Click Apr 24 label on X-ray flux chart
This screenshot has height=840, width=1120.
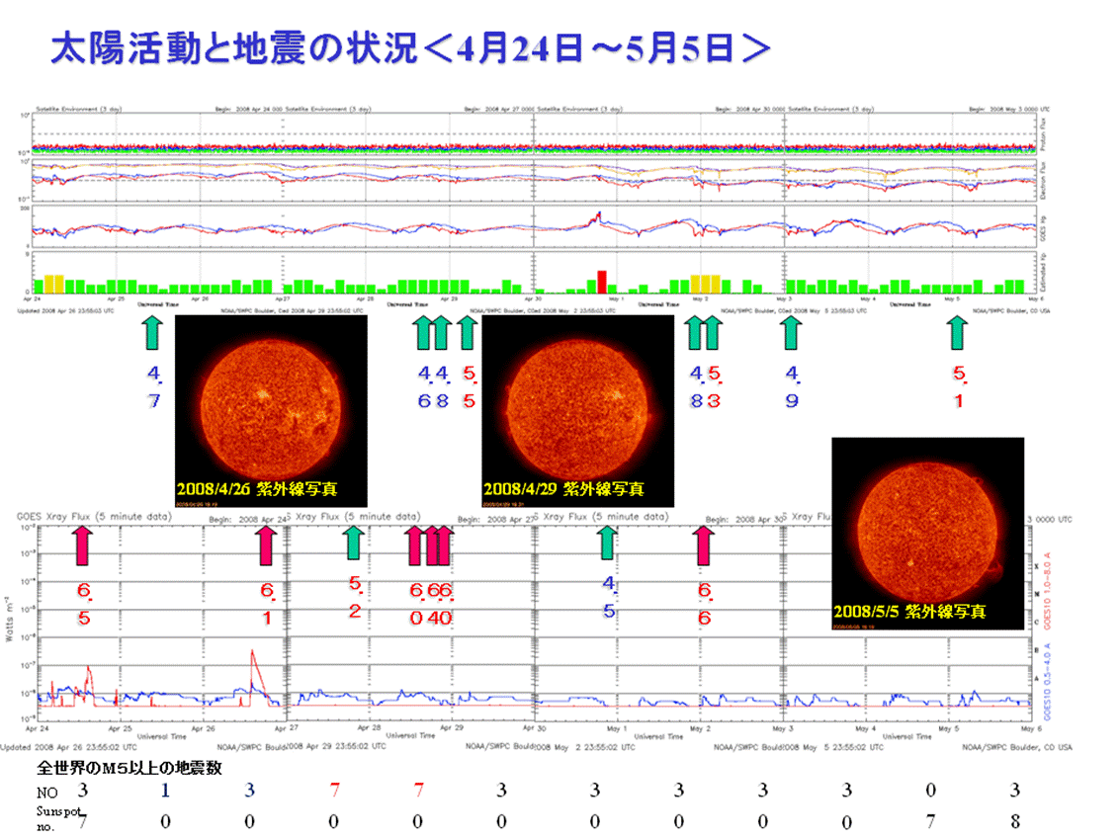click(37, 728)
